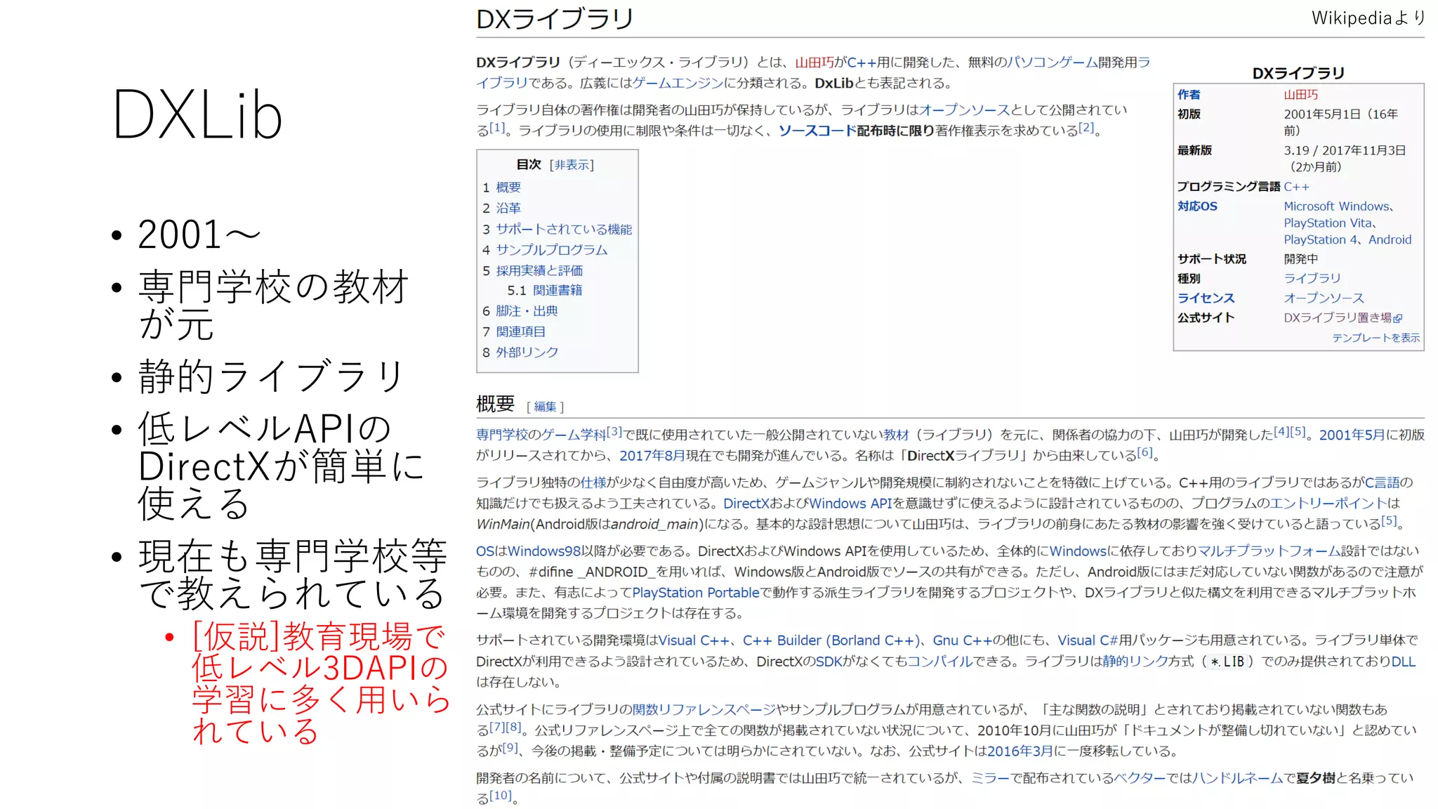
Task: Open Gnu C++ link
Action: (962, 640)
